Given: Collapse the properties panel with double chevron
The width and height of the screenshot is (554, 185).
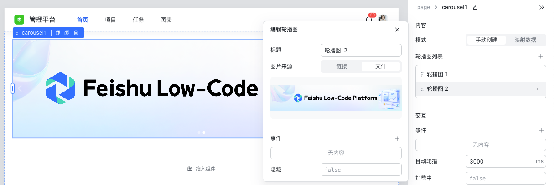Looking at the screenshot, I should coord(541,7).
